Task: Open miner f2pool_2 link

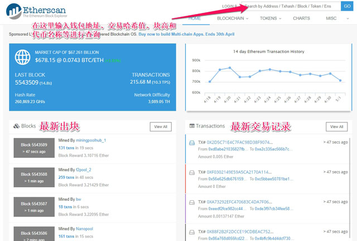Action: (x=84, y=169)
